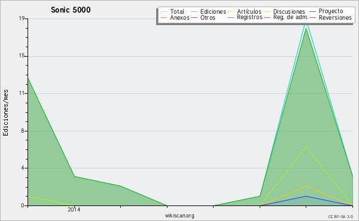
Task: Click the 2014 x-axis label
Action: (74, 209)
